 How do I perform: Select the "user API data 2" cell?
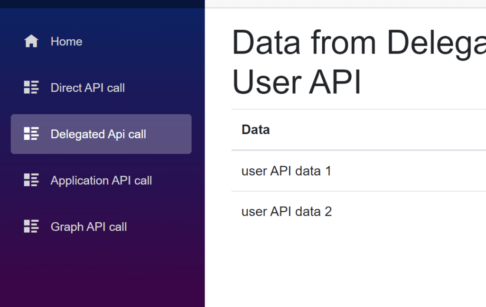coord(286,212)
